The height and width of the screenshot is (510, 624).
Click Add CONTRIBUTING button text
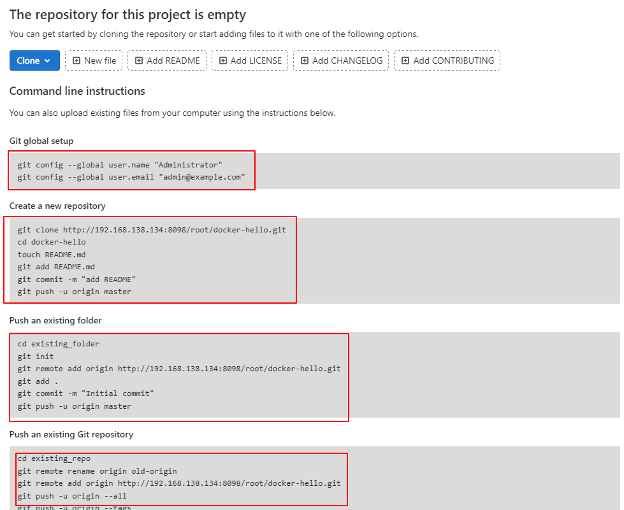[x=453, y=61]
